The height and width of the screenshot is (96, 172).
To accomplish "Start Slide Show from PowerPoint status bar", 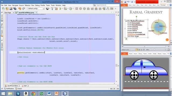I will coord(144,50).
